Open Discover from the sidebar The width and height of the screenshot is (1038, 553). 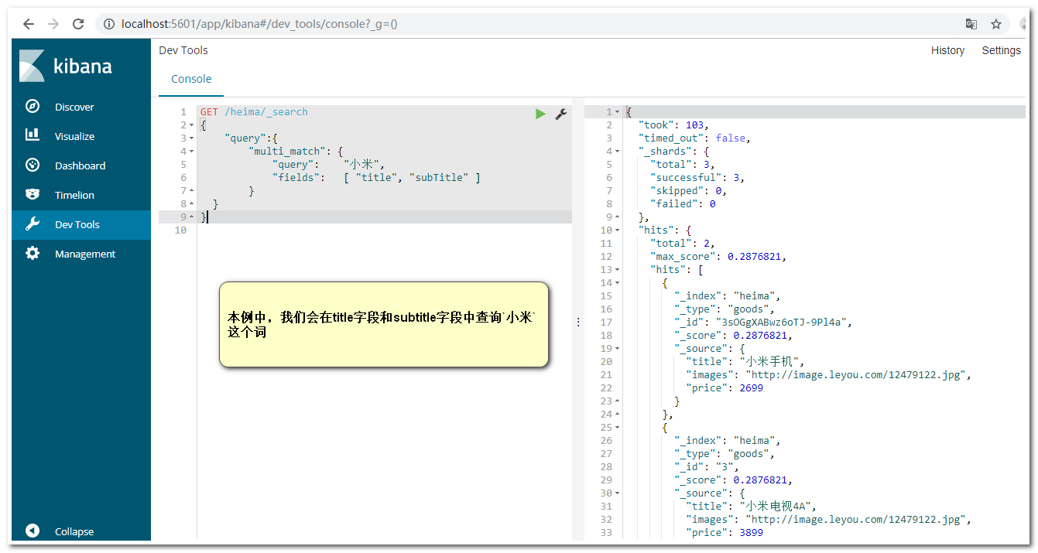pyautogui.click(x=74, y=107)
